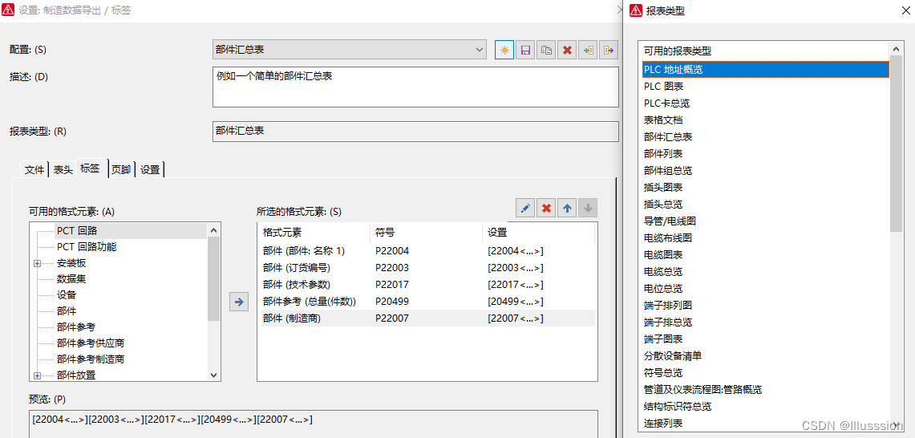915x438 pixels.
Task: Add the element using the blue right arrow
Action: pos(238,302)
